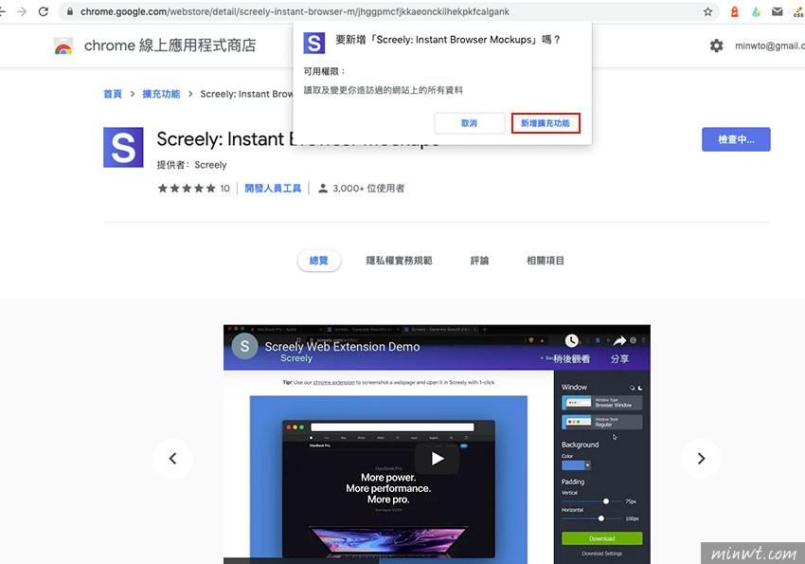Click the Screely channel avatar on video
Image resolution: width=805 pixels, height=564 pixels.
[x=245, y=346]
